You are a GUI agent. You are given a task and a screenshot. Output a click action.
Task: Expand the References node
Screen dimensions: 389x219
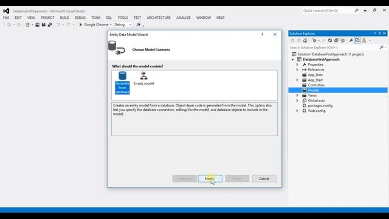tap(297, 70)
